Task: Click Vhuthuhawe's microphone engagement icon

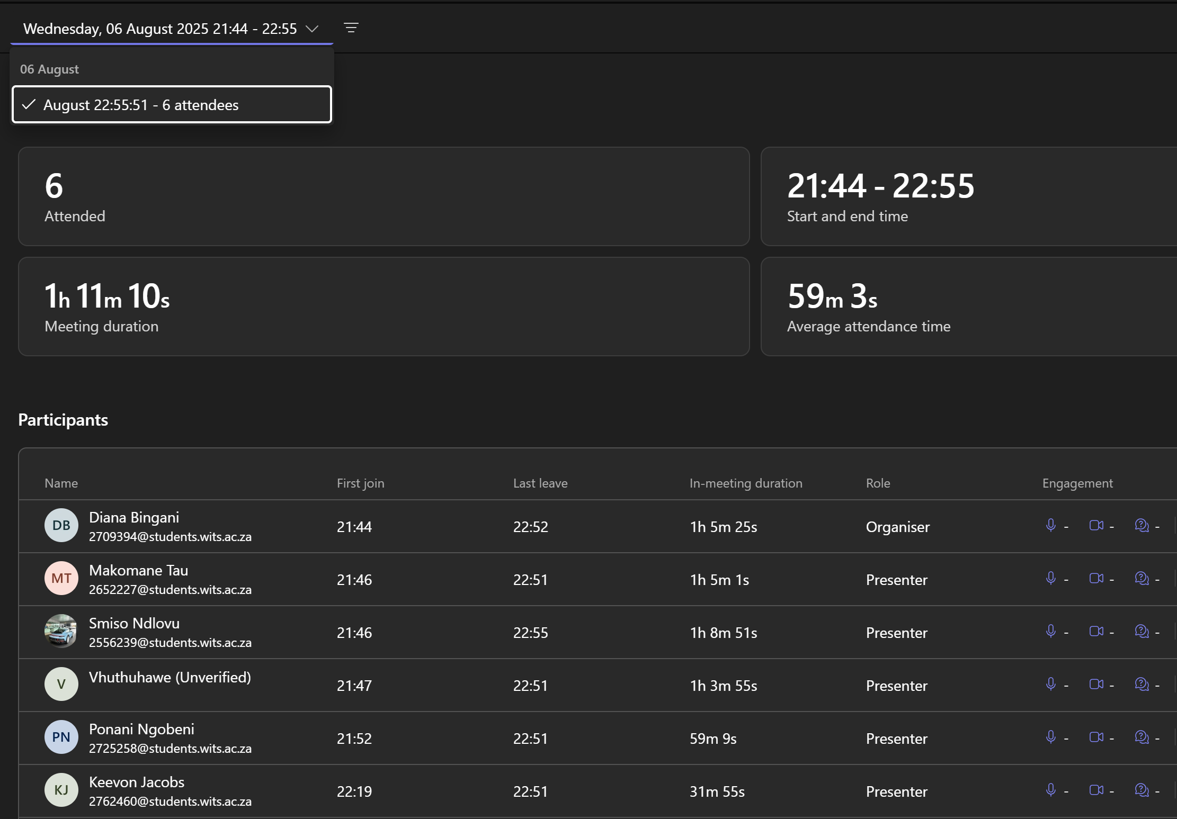Action: point(1051,684)
